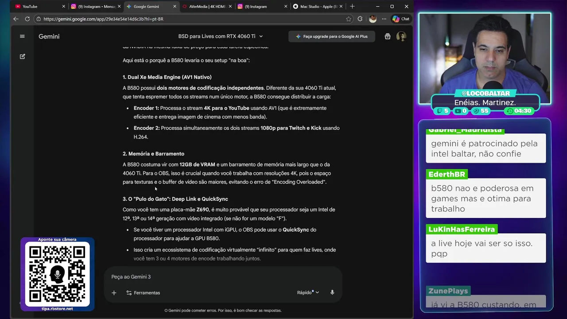
Task: Start a new chat with the pencil icon
Action: (22, 56)
